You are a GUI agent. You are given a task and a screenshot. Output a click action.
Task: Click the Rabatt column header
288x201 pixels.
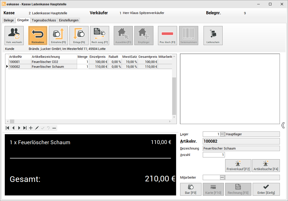point(114,57)
